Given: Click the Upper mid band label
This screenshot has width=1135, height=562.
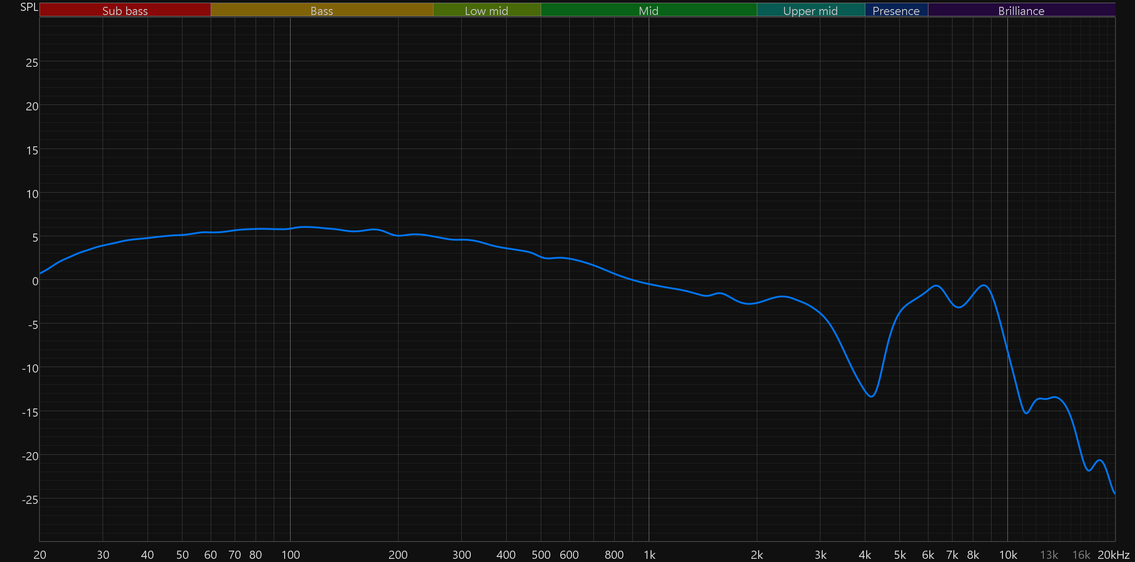Looking at the screenshot, I should [x=810, y=10].
